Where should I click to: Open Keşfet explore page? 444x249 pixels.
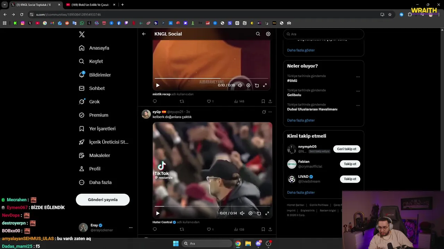[91, 61]
